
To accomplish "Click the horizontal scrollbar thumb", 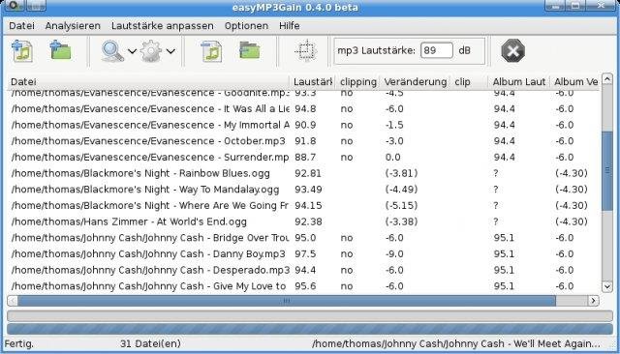I will [x=287, y=301].
